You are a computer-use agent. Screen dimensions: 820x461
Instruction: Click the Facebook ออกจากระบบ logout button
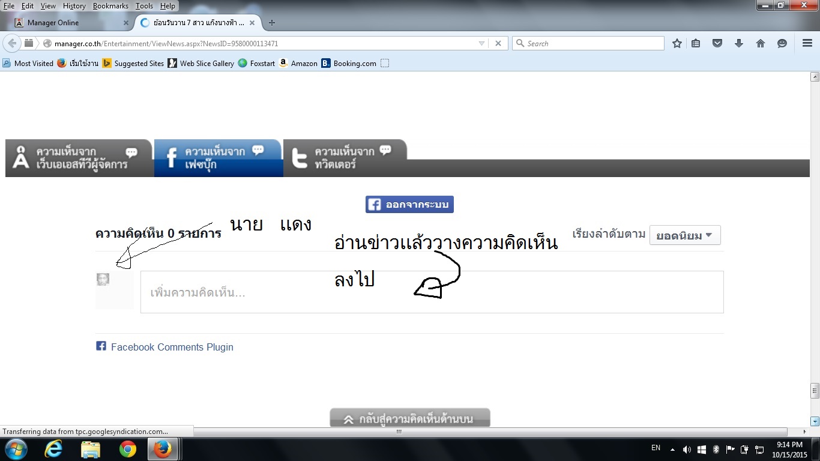click(x=409, y=205)
